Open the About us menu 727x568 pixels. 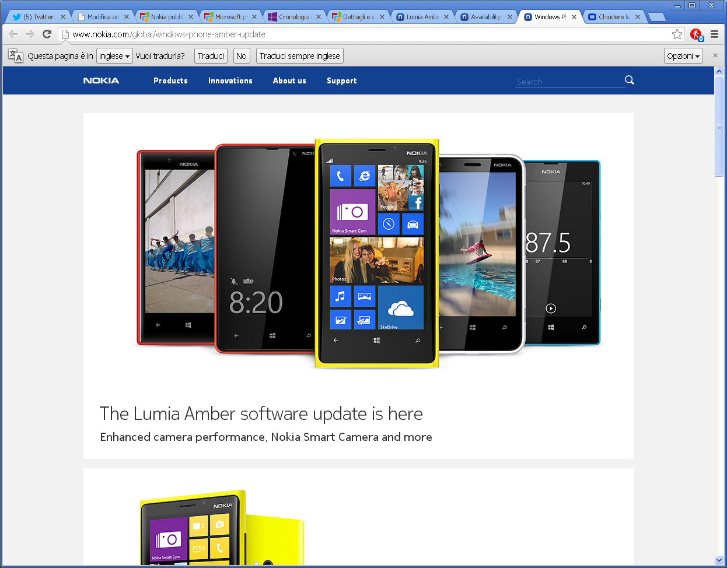(x=289, y=80)
